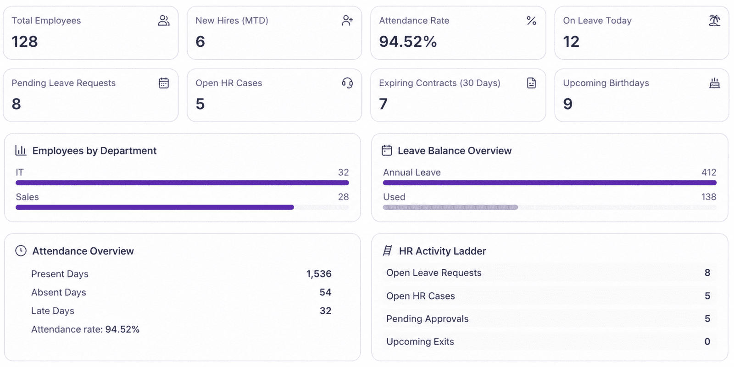
Task: Select the Upcoming Exits row
Action: pos(550,342)
